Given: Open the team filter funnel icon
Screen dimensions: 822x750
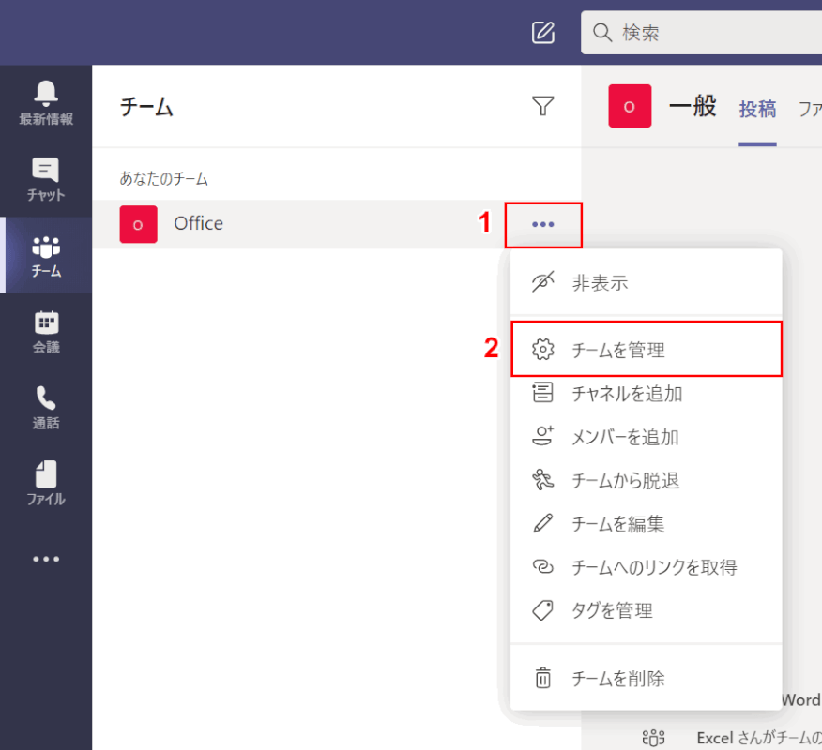Looking at the screenshot, I should [x=543, y=106].
